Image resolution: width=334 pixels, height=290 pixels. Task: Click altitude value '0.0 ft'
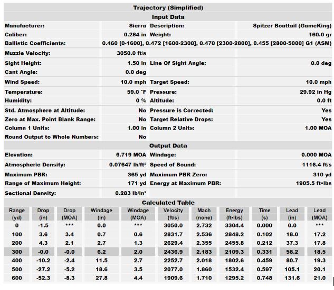tap(324, 101)
